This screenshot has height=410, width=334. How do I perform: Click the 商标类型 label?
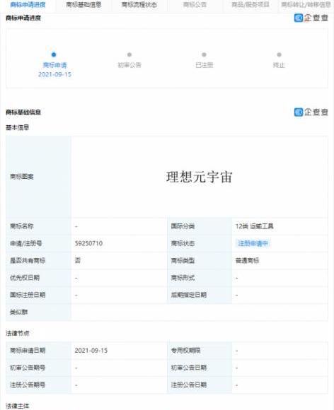click(183, 261)
